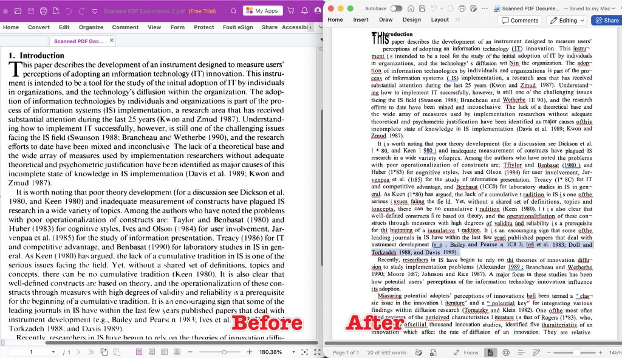This screenshot has width=622, height=358.
Task: Go to the next page in Foxit
Action: pos(78,352)
